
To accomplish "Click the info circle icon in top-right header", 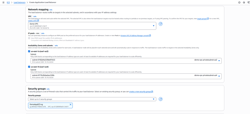I will pyautogui.click(x=239, y=2).
